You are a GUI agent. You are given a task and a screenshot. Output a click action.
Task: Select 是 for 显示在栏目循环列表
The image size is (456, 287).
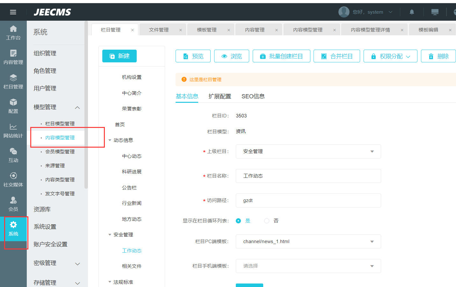point(238,221)
